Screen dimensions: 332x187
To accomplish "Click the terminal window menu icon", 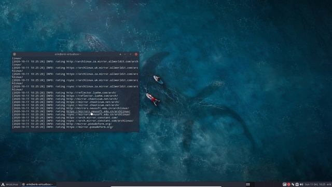I will [15, 54].
